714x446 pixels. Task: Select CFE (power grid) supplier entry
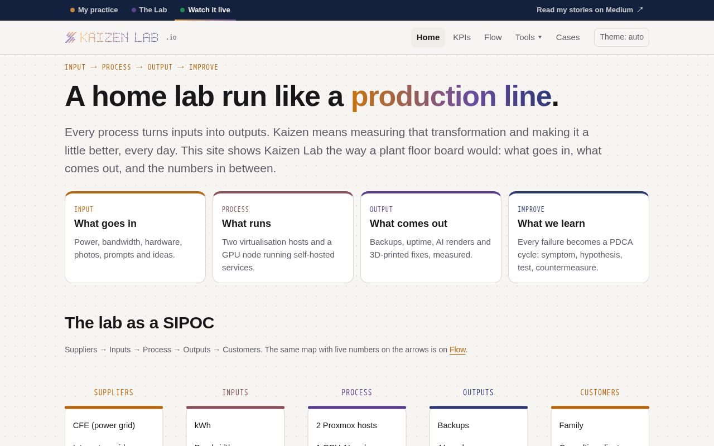104,425
